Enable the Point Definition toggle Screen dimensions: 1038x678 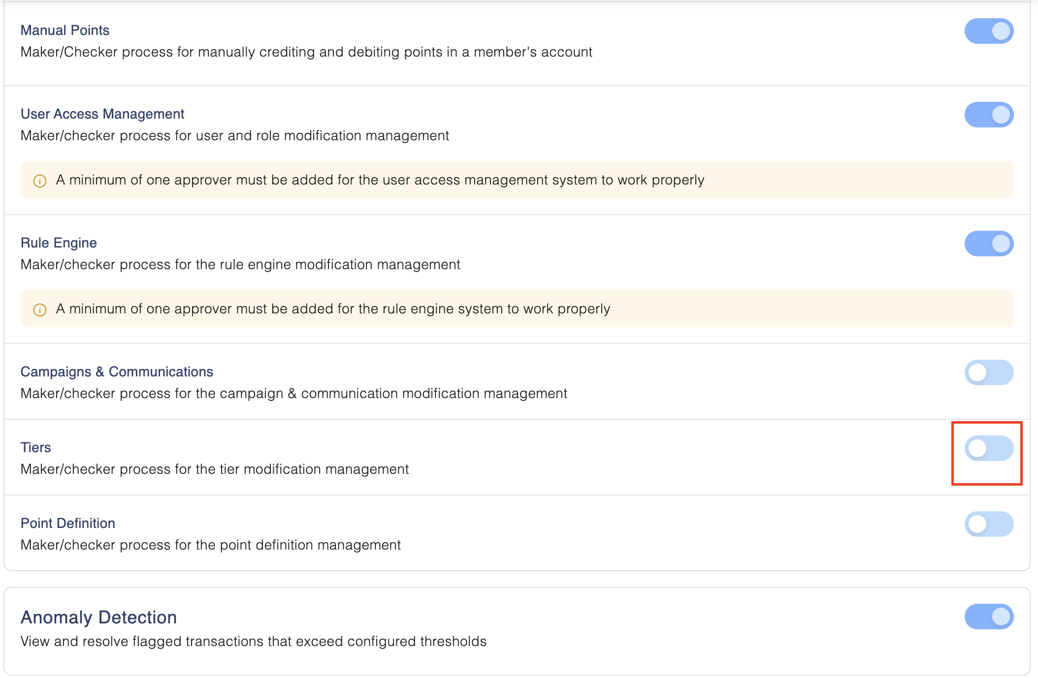click(988, 524)
